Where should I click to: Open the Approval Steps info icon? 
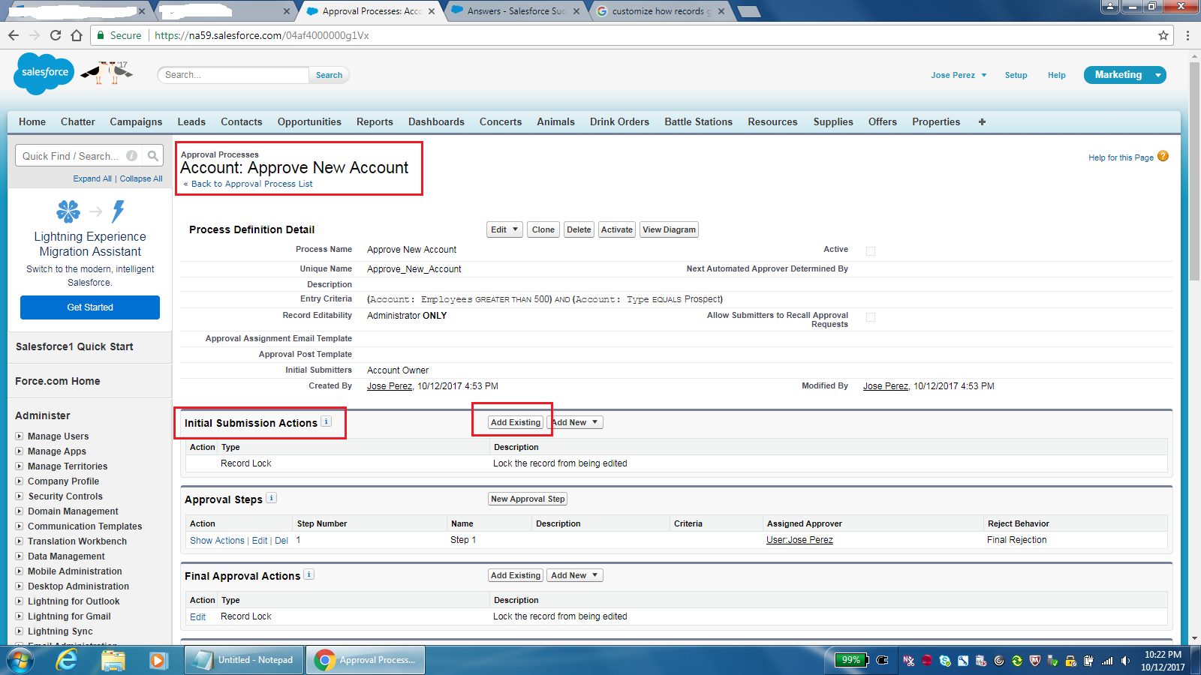272,498
